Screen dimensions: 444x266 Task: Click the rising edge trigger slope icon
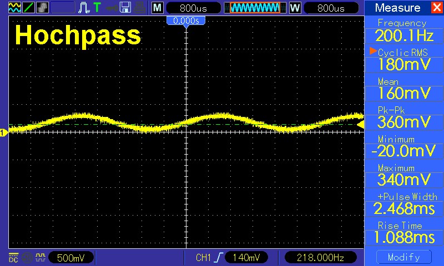[x=221, y=257]
